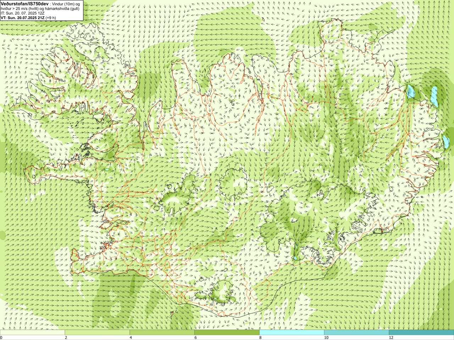Pick the dark teal above-12 scale segment
The height and width of the screenshot is (340, 454).
(421, 333)
